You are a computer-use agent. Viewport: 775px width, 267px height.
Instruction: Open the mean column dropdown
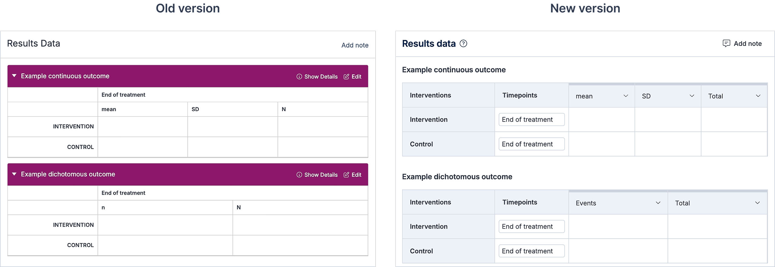(x=625, y=96)
